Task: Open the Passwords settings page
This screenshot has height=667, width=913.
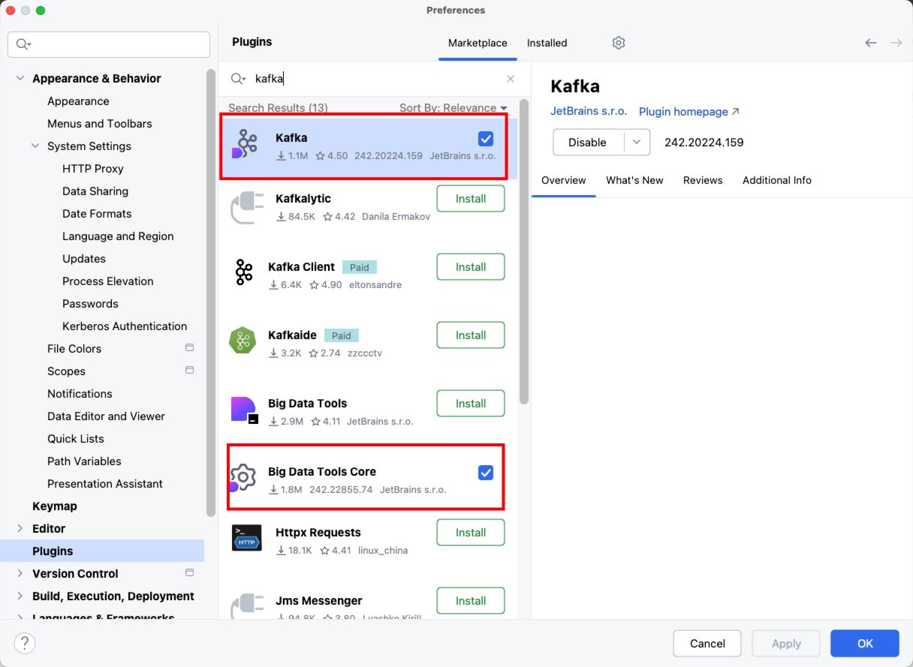Action: click(90, 303)
